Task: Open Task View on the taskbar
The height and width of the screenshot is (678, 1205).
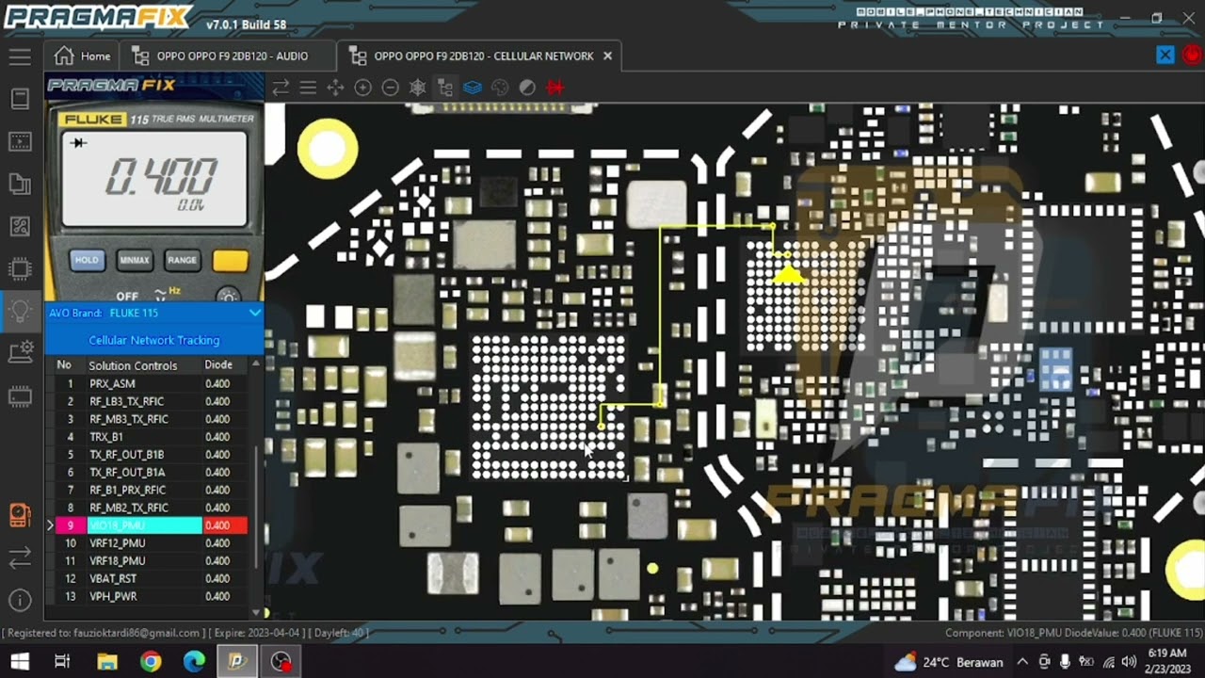Action: [x=62, y=662]
